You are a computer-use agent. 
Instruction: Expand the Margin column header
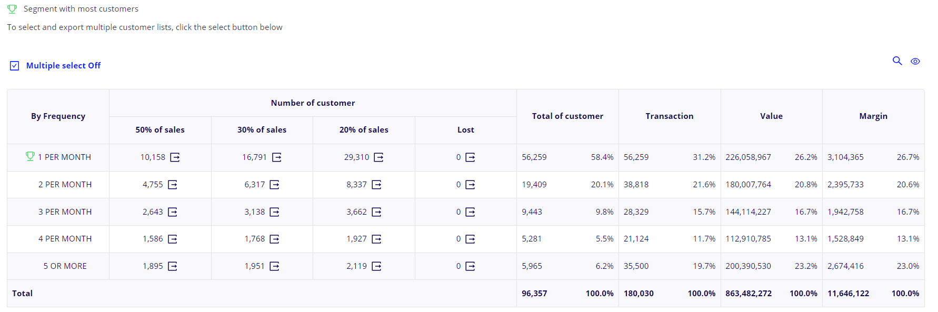873,116
